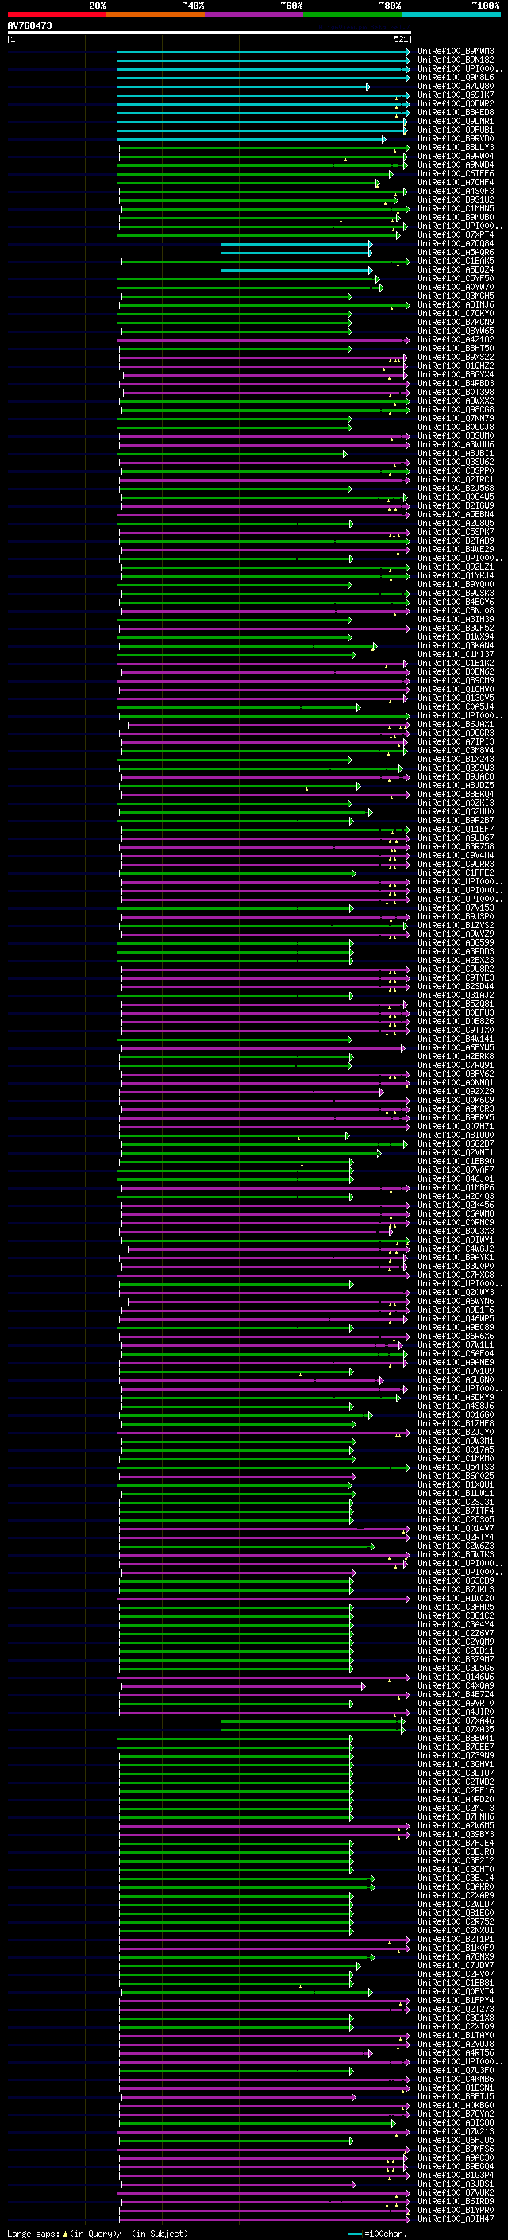This screenshot has width=508, height=2240.
Task: Select UniRef100_A6UGN0 from the hits
Action: pos(456,1380)
